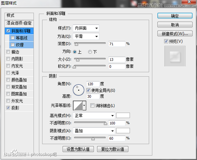Enable the 颜色叠加 checkbox

tap(8, 80)
